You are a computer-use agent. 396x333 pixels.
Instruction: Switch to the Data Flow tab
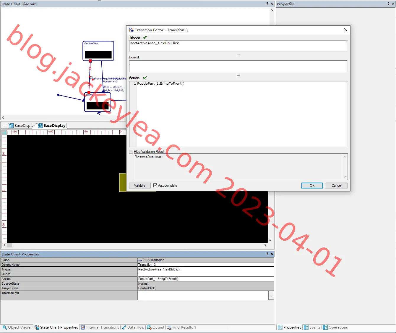coord(133,327)
